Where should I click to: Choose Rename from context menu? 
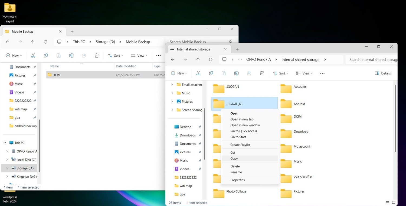(x=250, y=172)
